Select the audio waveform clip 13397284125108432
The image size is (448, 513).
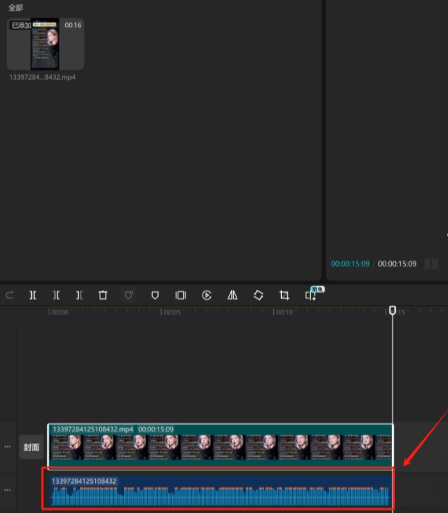coord(220,493)
